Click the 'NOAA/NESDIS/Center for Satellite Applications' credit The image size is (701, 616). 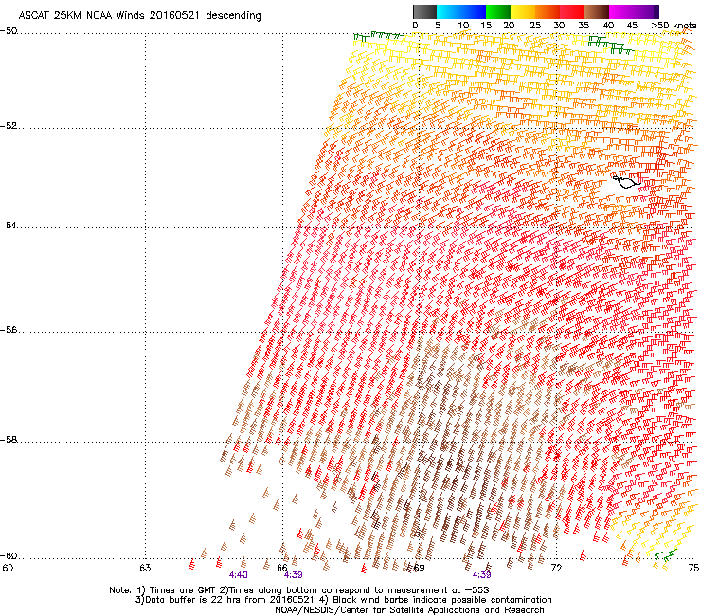409,610
